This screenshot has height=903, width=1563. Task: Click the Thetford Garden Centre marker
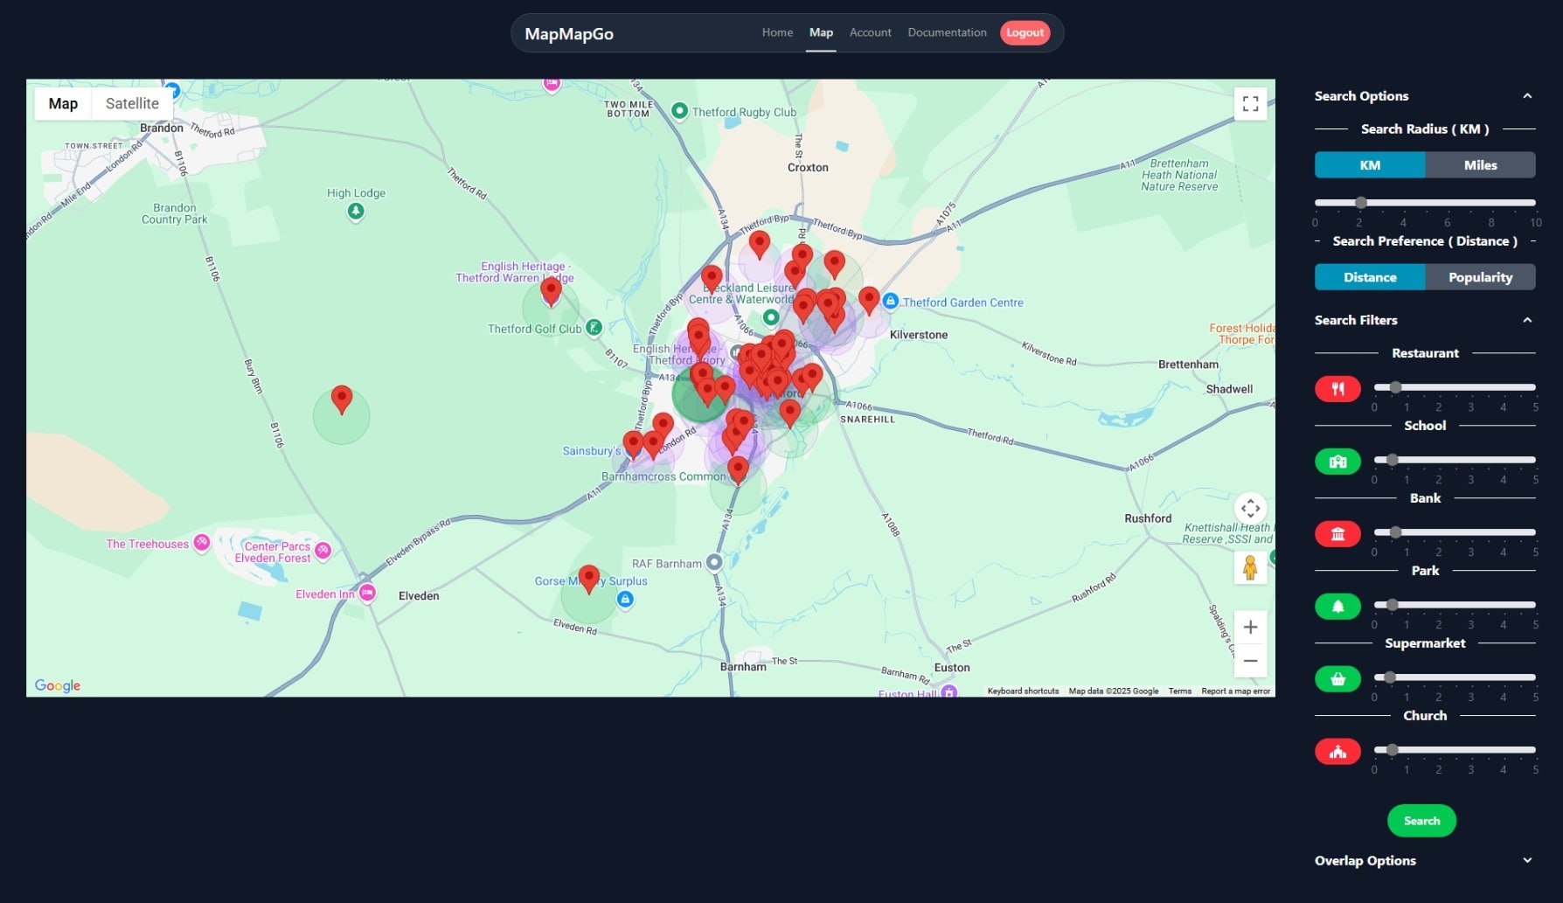890,302
